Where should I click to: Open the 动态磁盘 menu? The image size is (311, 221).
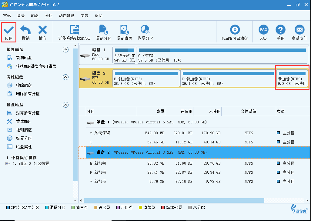tap(67, 15)
